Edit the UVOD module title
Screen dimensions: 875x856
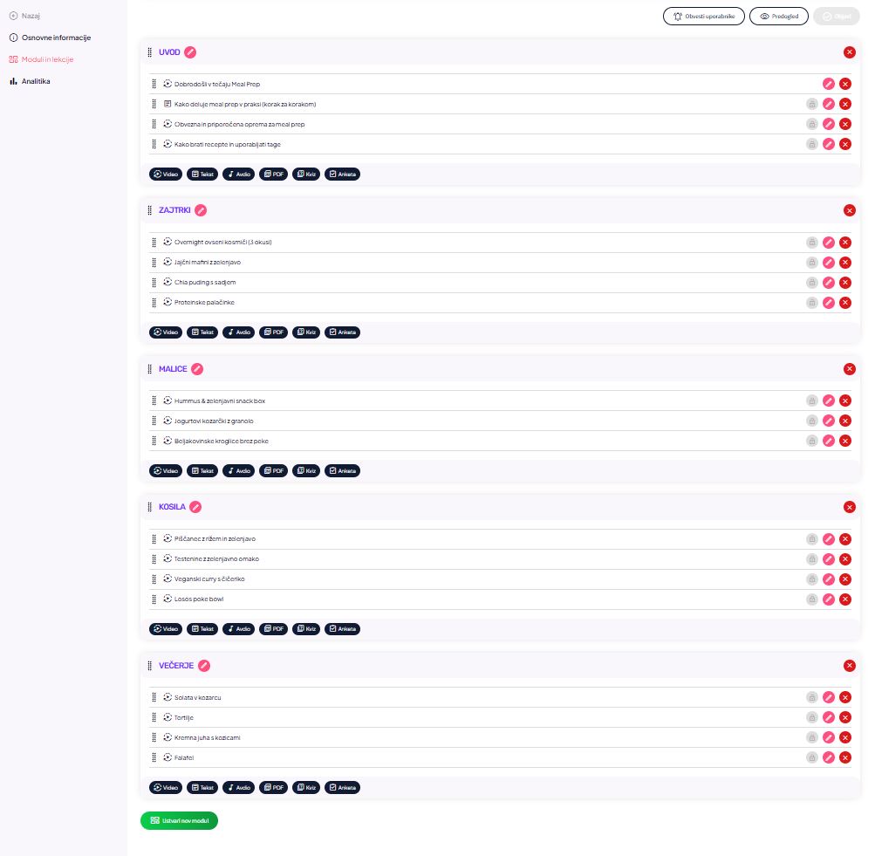pyautogui.click(x=190, y=52)
